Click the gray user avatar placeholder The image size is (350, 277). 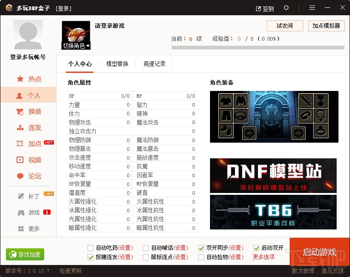(x=28, y=35)
